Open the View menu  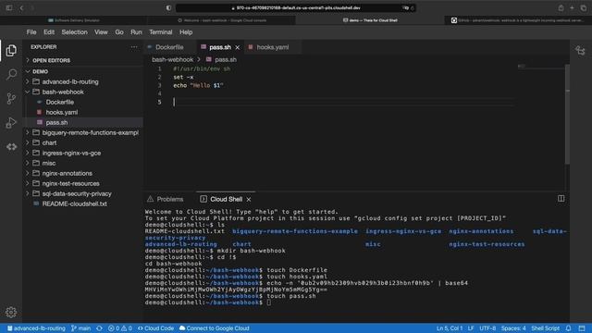click(101, 32)
